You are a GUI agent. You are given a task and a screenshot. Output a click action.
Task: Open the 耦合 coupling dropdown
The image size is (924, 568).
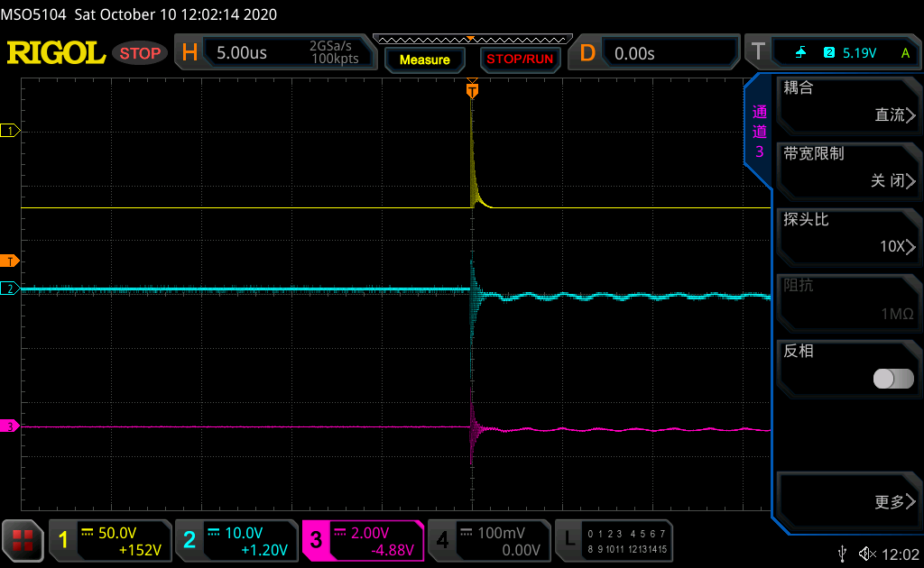(848, 102)
